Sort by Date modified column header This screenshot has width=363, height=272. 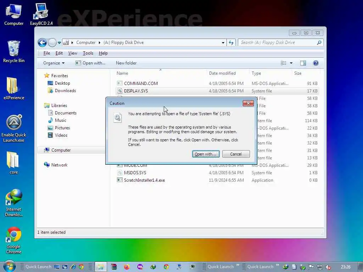(228, 73)
